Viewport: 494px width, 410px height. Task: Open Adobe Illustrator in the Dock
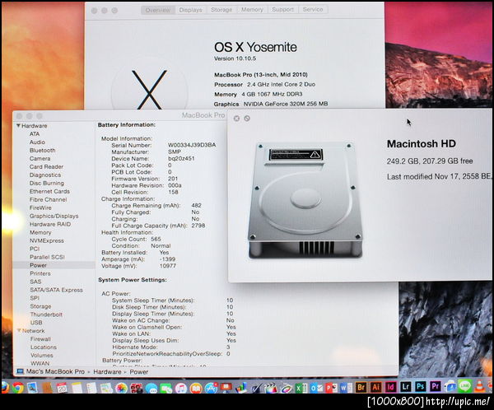pyautogui.click(x=376, y=387)
